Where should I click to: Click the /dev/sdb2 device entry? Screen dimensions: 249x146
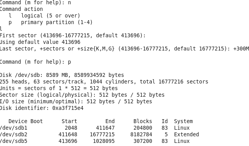click(14, 134)
